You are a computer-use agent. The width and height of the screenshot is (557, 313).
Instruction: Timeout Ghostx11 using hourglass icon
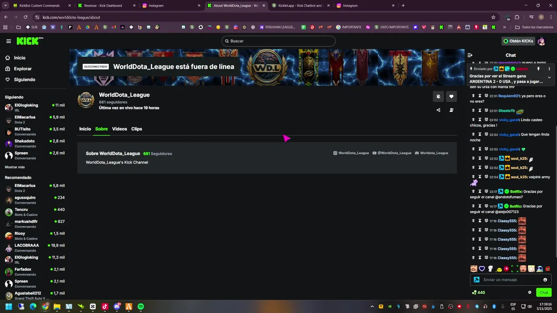coord(480,110)
